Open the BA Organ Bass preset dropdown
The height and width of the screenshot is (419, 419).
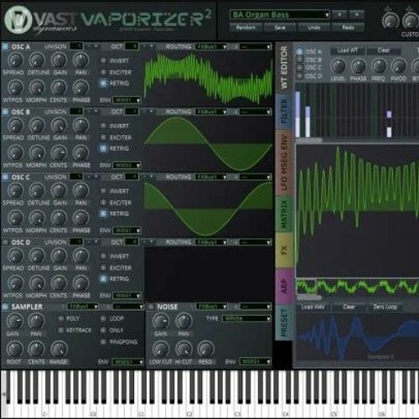click(280, 14)
